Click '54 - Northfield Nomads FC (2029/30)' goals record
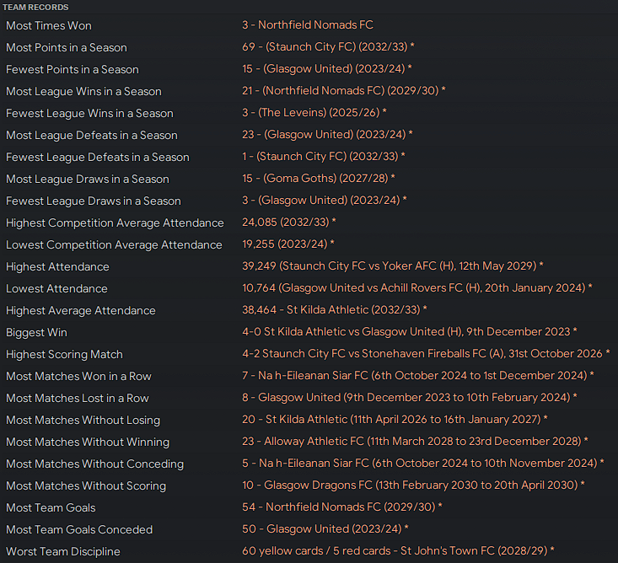Viewport: 618px width, 563px height. point(342,507)
